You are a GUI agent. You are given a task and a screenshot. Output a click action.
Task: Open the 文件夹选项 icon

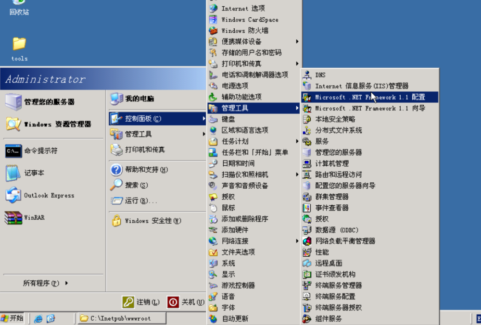point(213,252)
